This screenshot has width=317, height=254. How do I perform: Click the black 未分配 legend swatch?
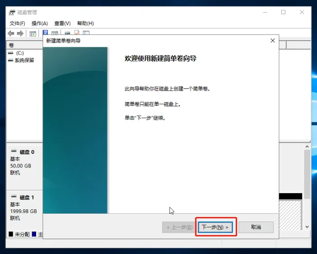(11, 234)
